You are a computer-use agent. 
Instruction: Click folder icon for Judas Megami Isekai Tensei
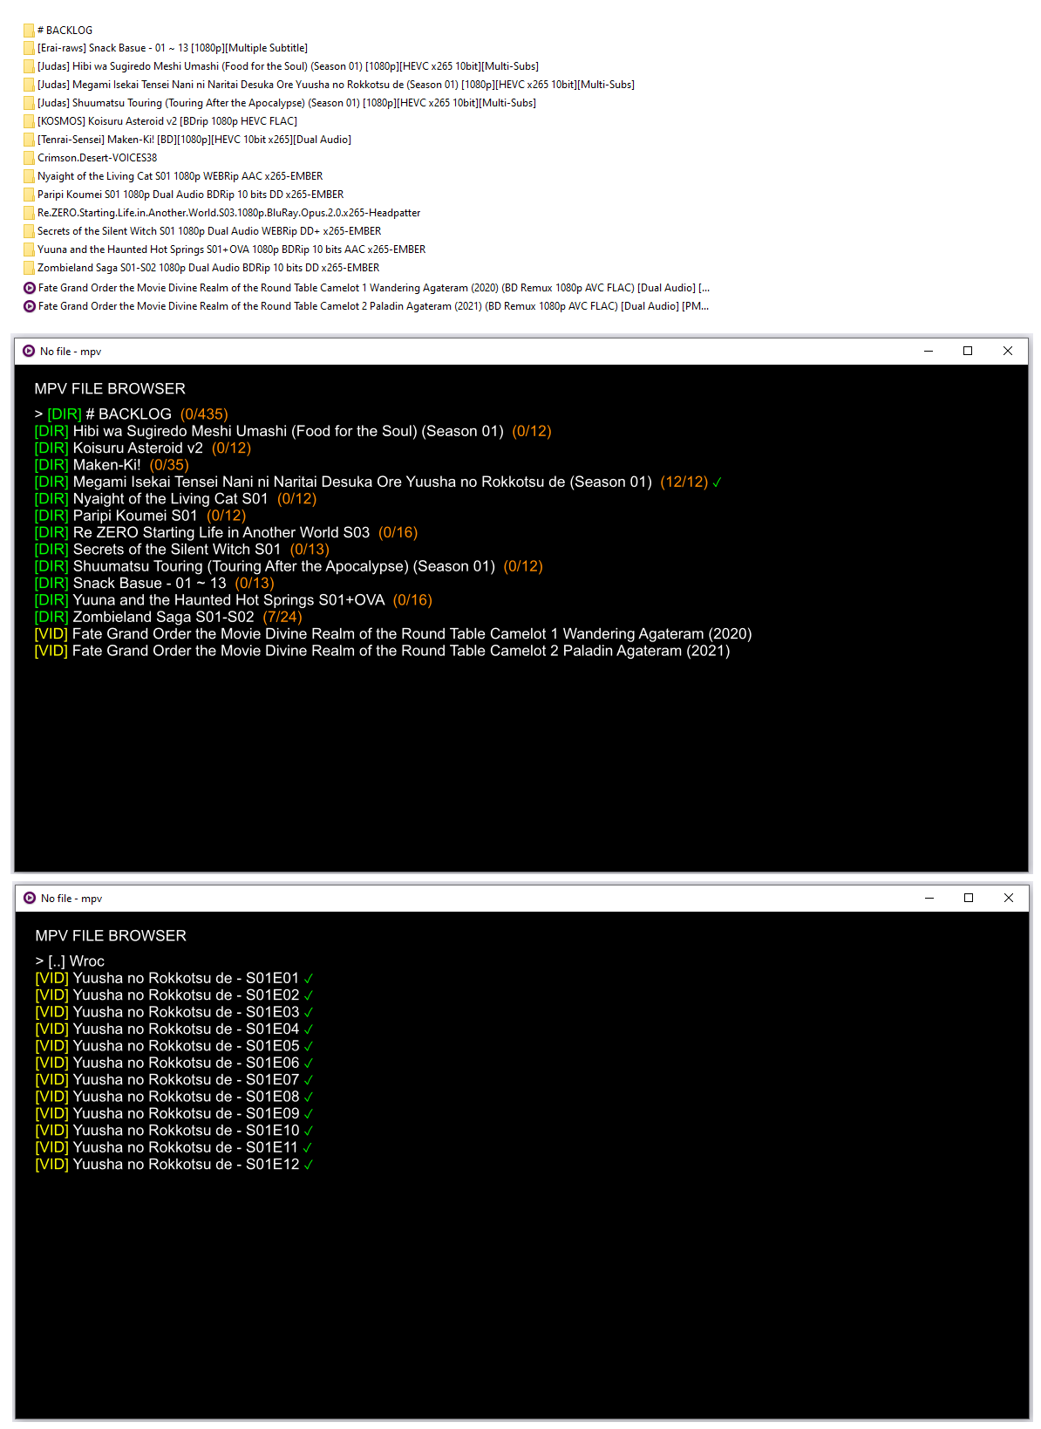29,85
